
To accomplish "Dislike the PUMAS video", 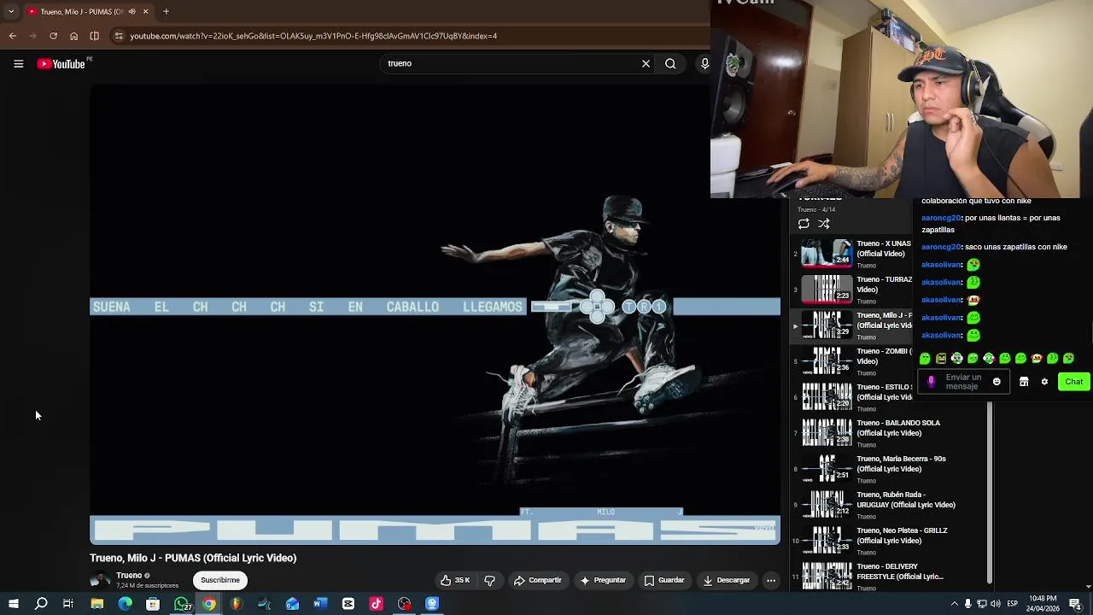I will click(489, 580).
